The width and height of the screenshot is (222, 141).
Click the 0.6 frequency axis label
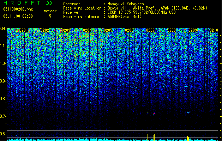point(3,134)
